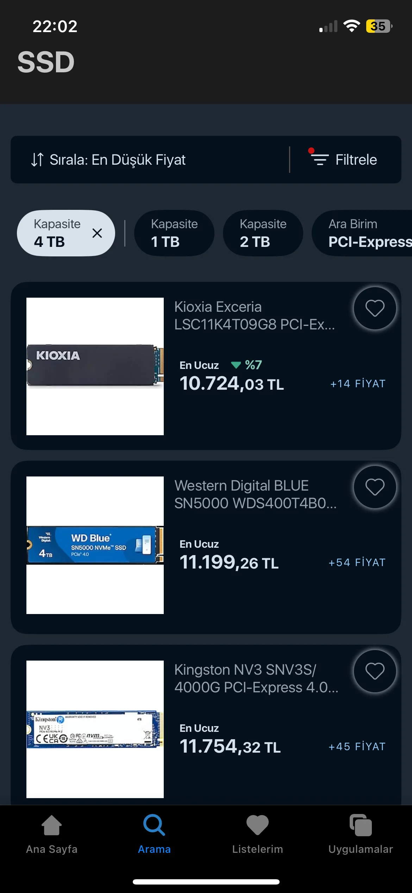Open Kioxia SSD product image
The height and width of the screenshot is (893, 412).
click(95, 366)
